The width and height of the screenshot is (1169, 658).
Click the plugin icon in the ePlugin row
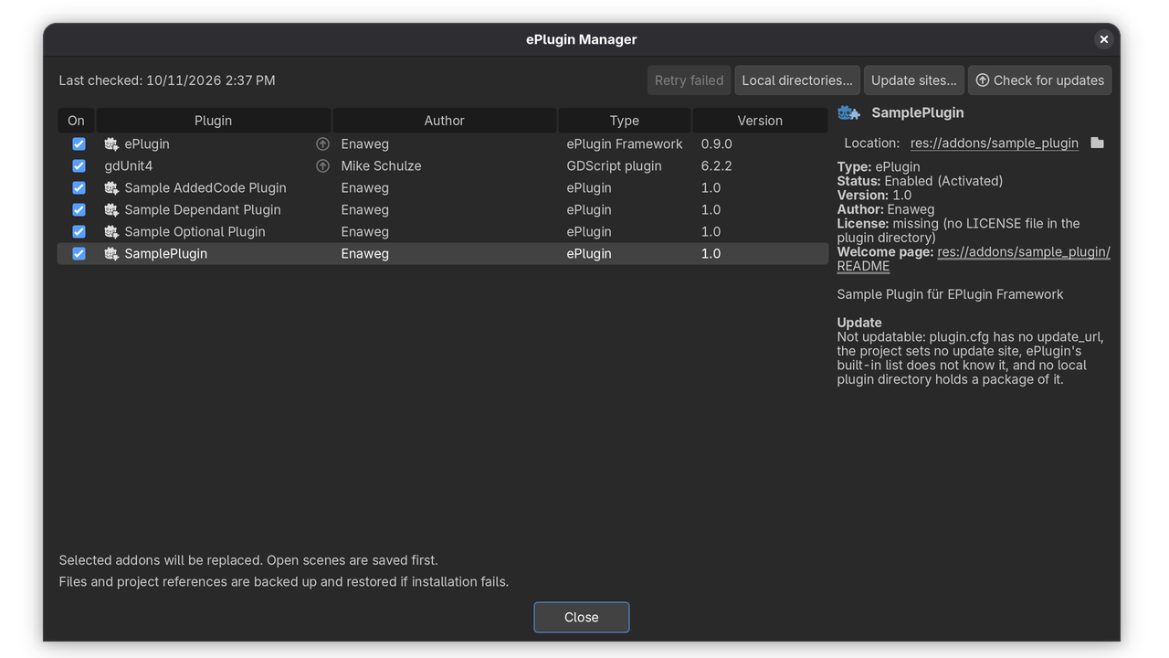tap(111, 144)
